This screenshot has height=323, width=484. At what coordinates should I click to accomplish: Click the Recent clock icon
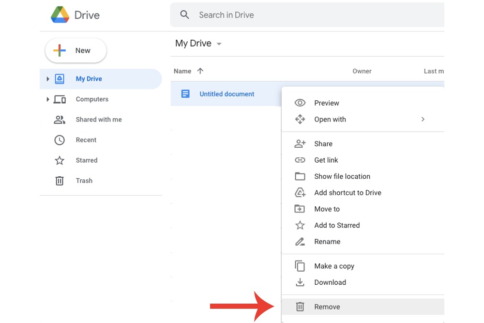click(60, 140)
